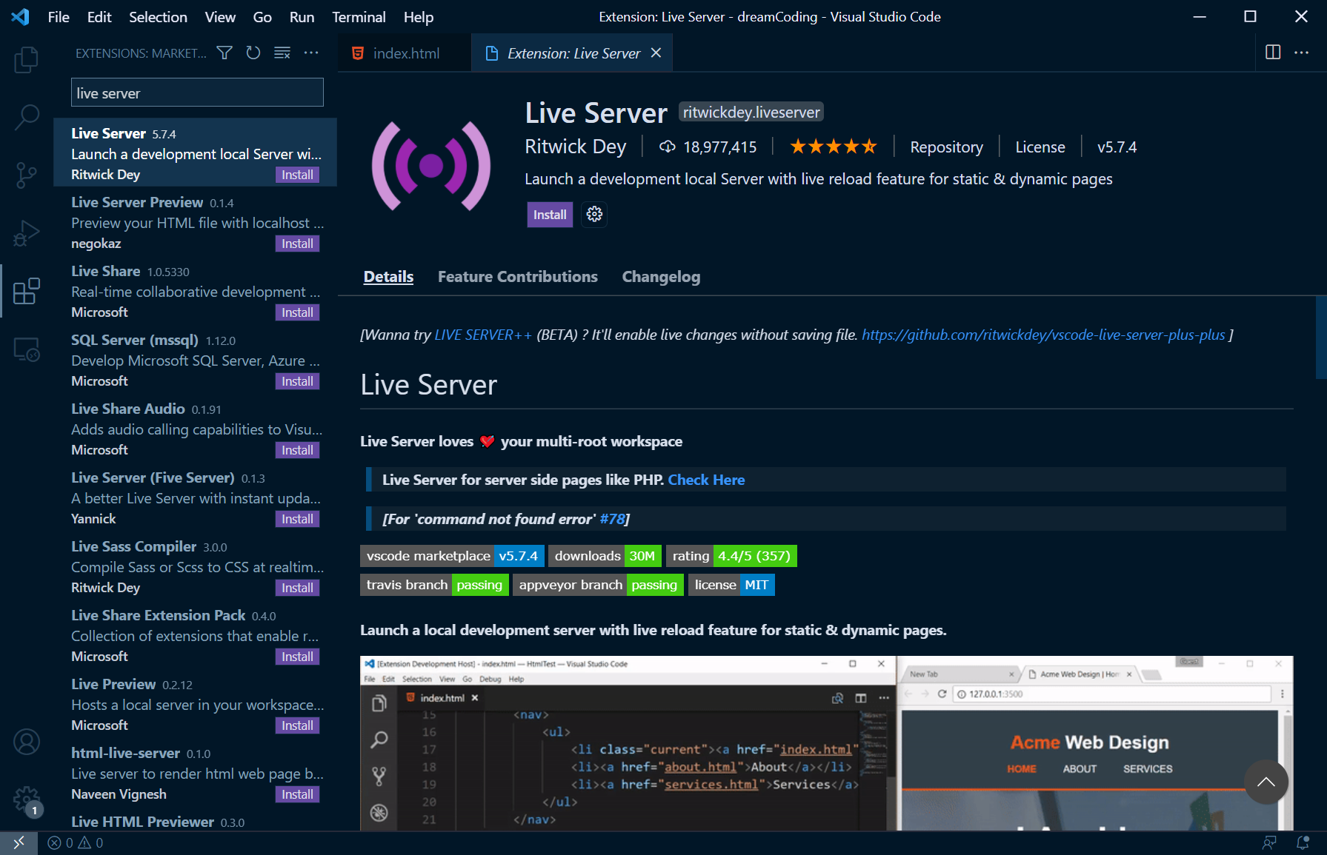
Task: Install Live Share Extension Pack from list
Action: pyautogui.click(x=297, y=657)
